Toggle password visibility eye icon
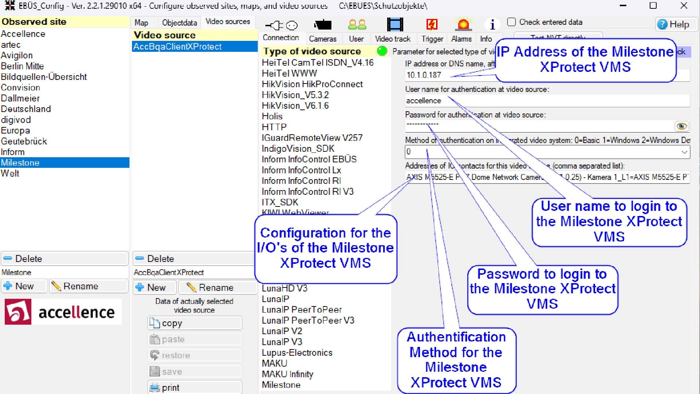Screen dimensions: 700x394 click(x=681, y=126)
